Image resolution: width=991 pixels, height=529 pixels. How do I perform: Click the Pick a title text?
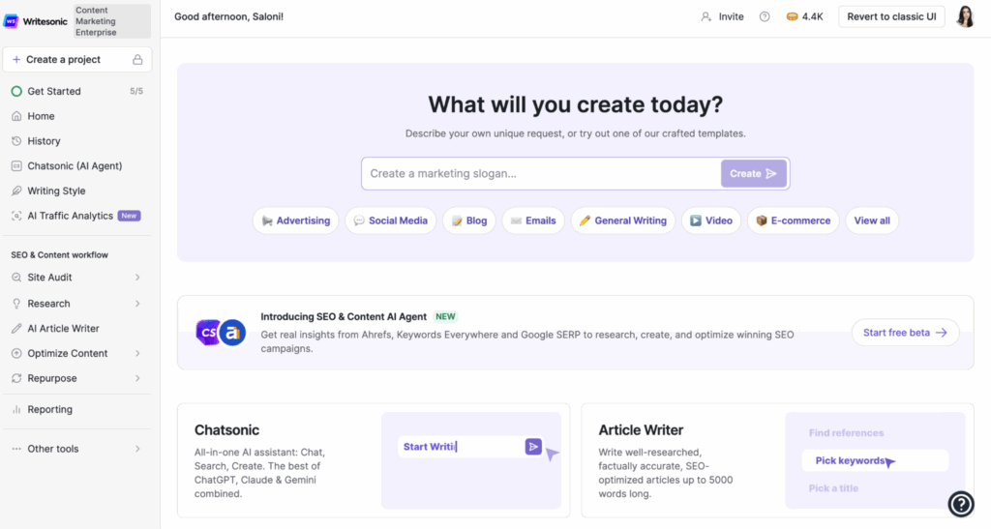tap(833, 488)
